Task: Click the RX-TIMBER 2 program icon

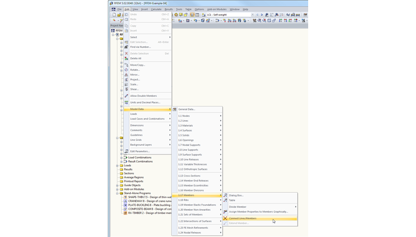Action: click(x=125, y=213)
